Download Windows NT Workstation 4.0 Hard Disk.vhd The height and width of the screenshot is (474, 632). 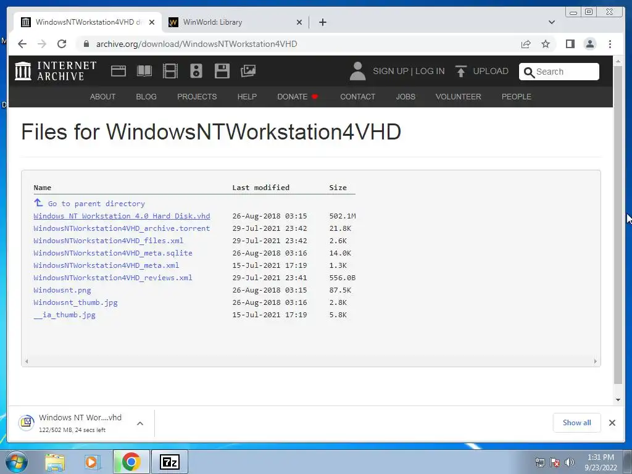point(122,216)
